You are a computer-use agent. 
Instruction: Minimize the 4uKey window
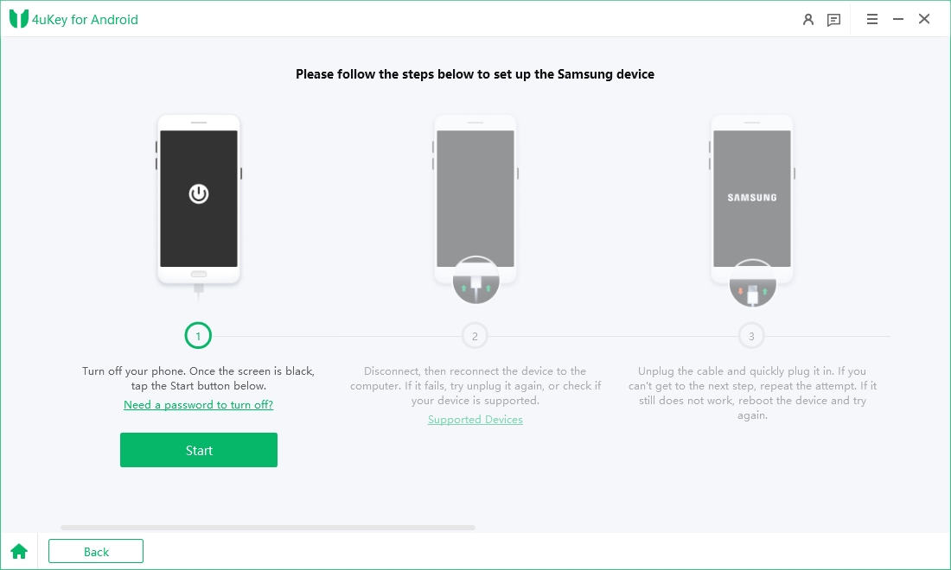click(898, 19)
